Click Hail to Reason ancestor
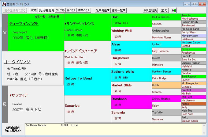Viewport: 208px width, 137px height. coord(166,17)
